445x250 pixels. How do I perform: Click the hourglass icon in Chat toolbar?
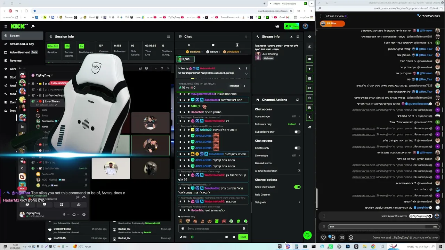[x=237, y=45]
